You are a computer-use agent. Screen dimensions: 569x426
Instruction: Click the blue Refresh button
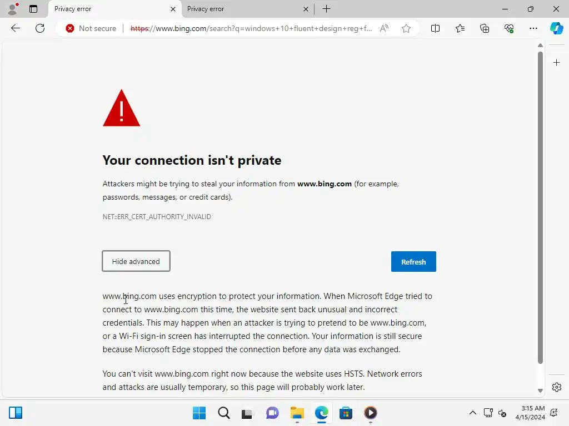coord(413,262)
